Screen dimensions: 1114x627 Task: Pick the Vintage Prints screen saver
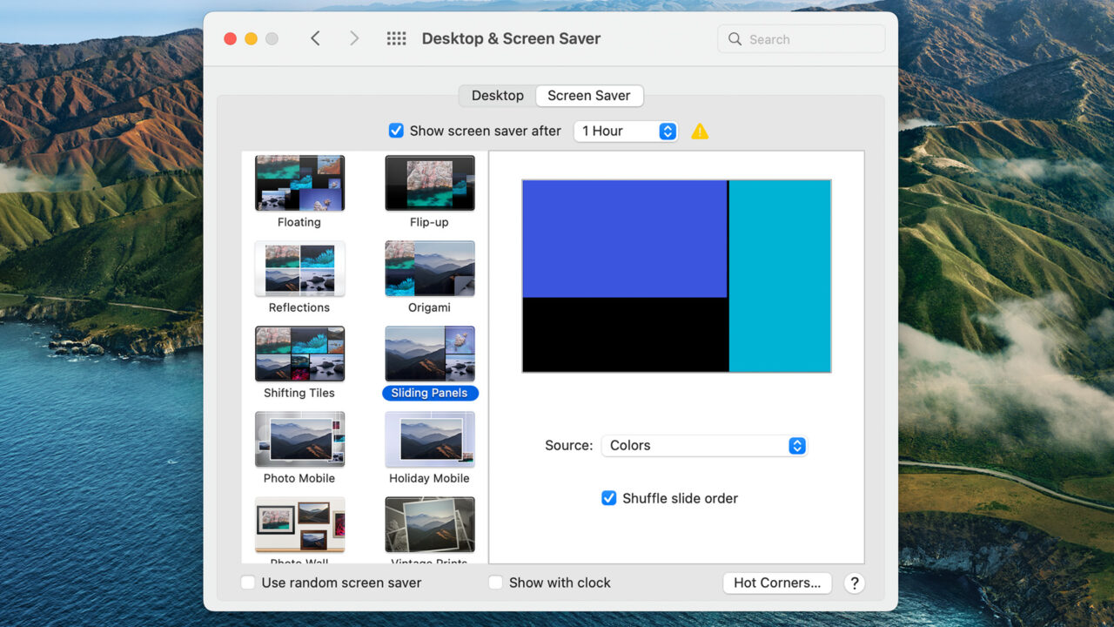pos(429,524)
